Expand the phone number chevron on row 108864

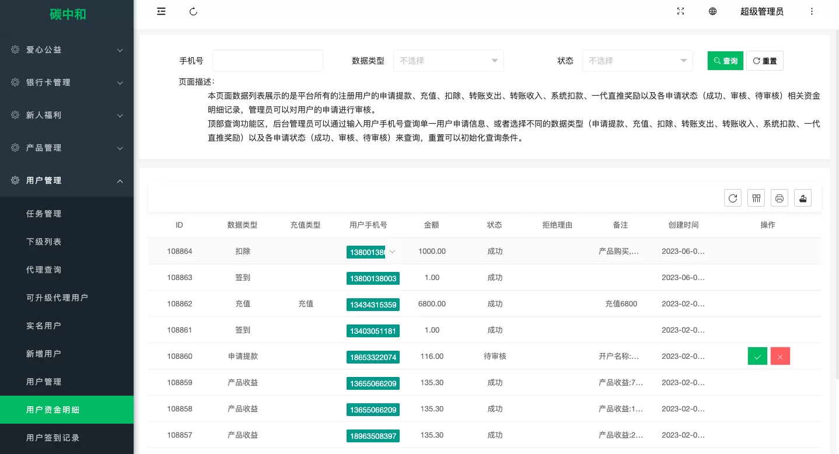pos(391,252)
